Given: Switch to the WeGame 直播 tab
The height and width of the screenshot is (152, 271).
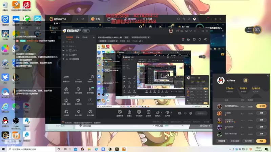Looking at the screenshot, I should [x=148, y=19].
